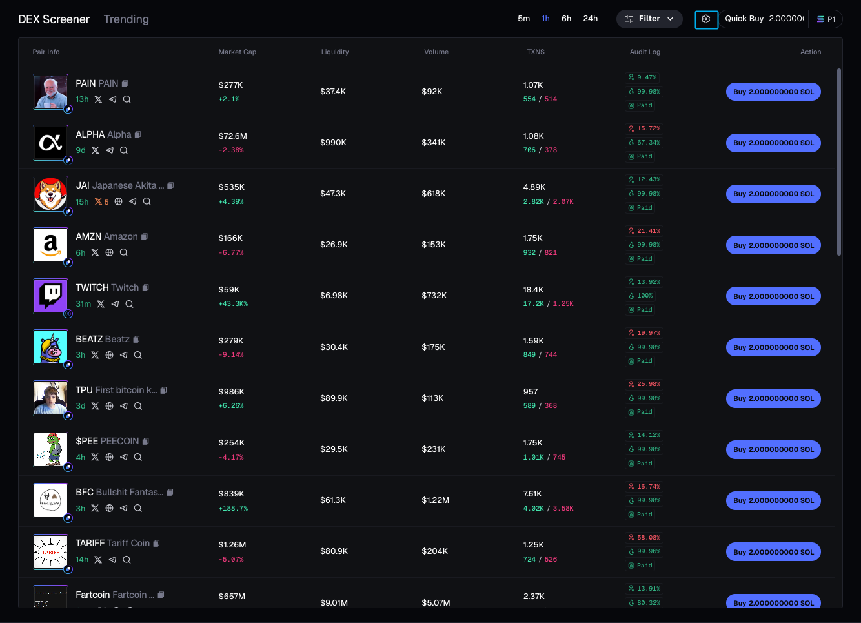The width and height of the screenshot is (861, 623).
Task: Click the website globe icon for AMZN
Action: 110,252
